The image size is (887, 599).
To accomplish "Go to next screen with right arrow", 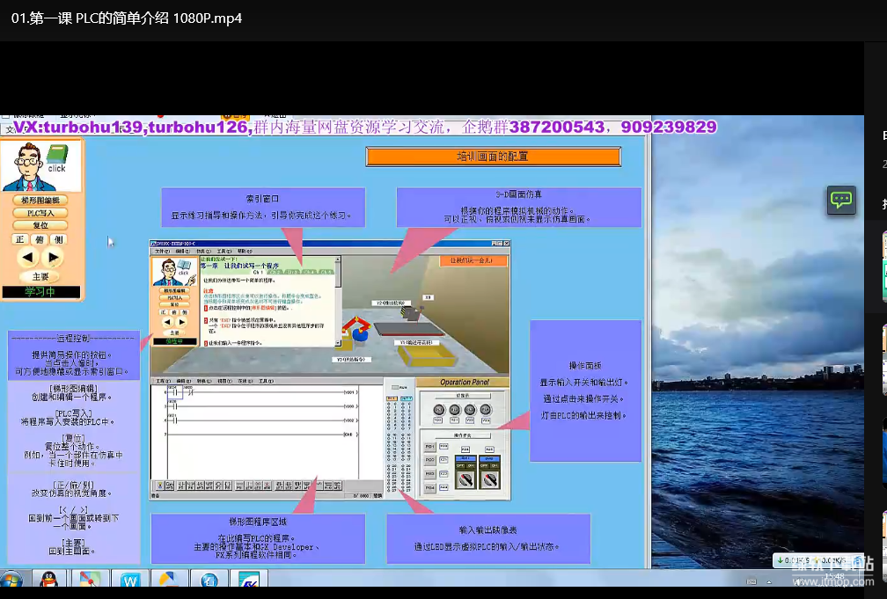I will [54, 258].
